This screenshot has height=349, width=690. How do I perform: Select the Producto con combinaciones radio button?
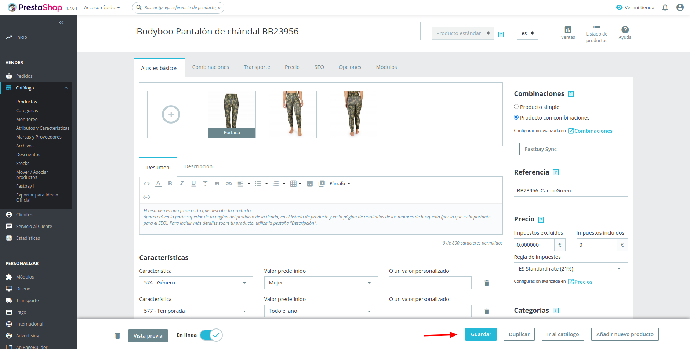(516, 117)
